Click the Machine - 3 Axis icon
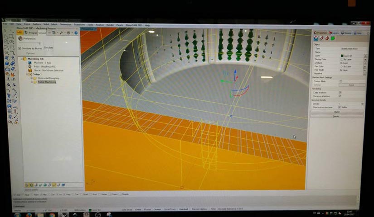Screen dimensions: 374x217 coord(30,62)
